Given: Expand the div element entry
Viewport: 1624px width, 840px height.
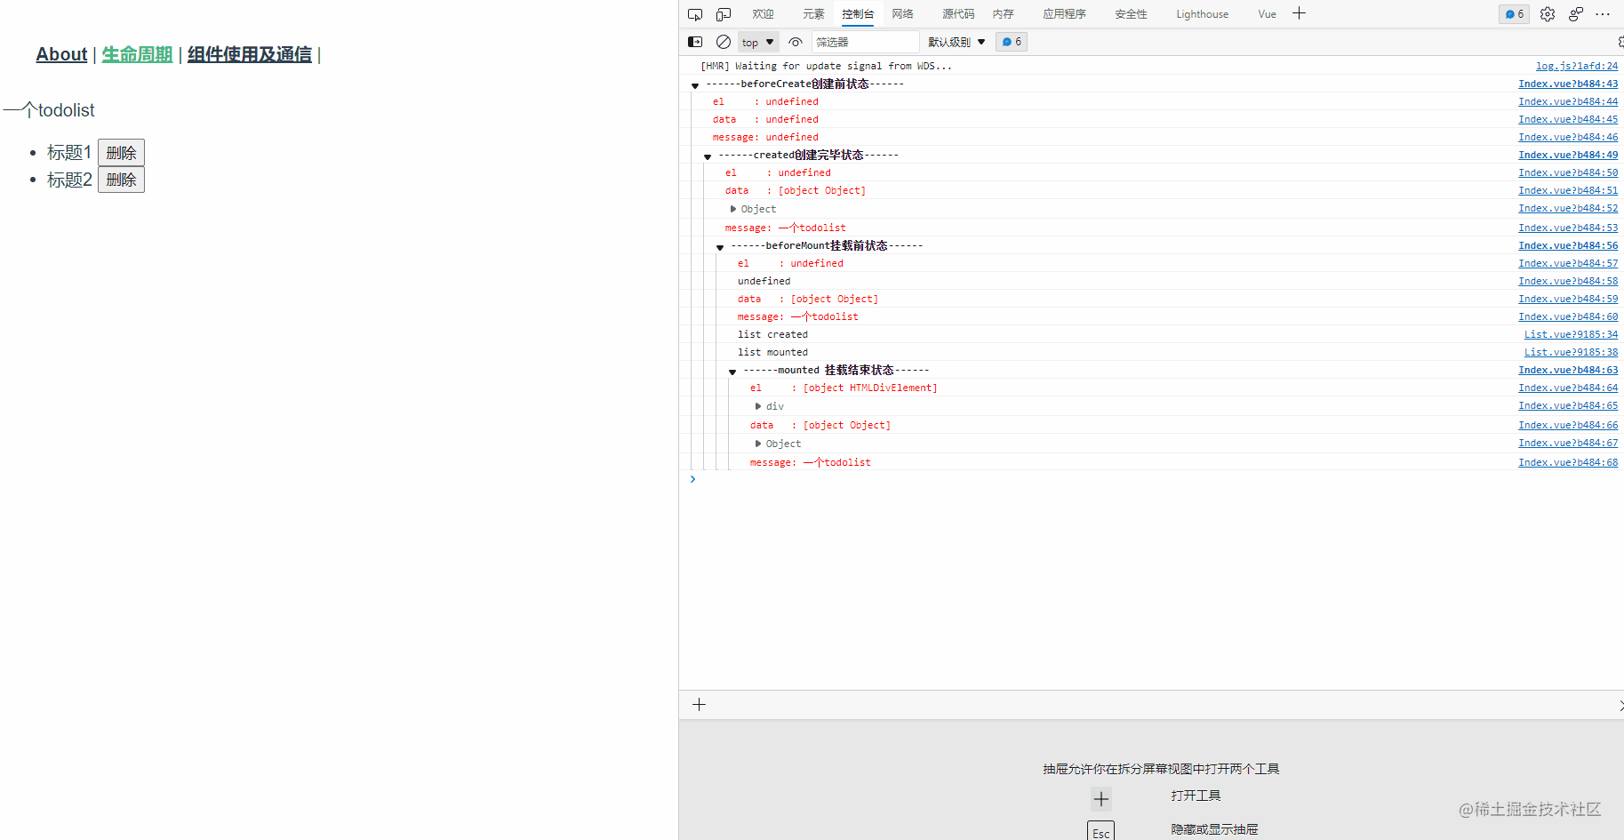Looking at the screenshot, I should pos(758,406).
